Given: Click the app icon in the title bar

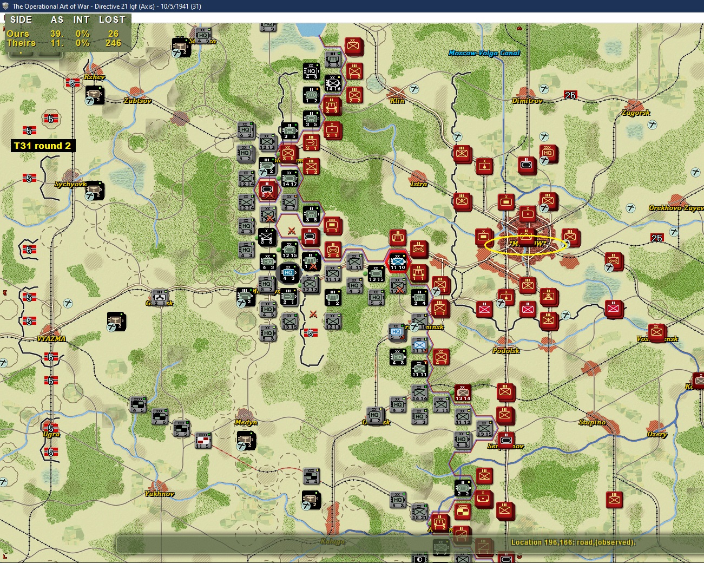Looking at the screenshot, I should (5, 6).
